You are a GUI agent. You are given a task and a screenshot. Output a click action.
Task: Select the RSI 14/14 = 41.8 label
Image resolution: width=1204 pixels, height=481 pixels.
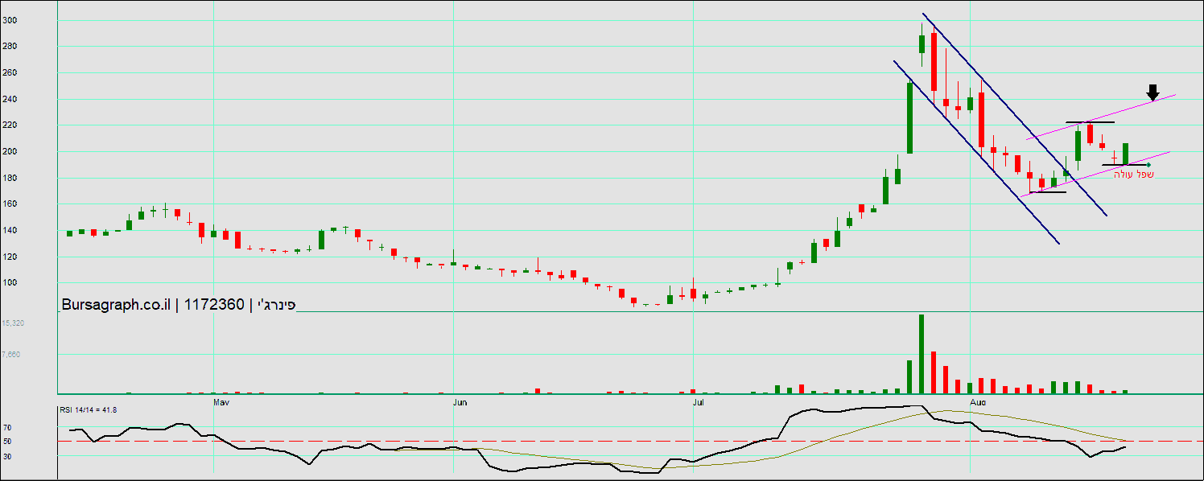click(89, 410)
